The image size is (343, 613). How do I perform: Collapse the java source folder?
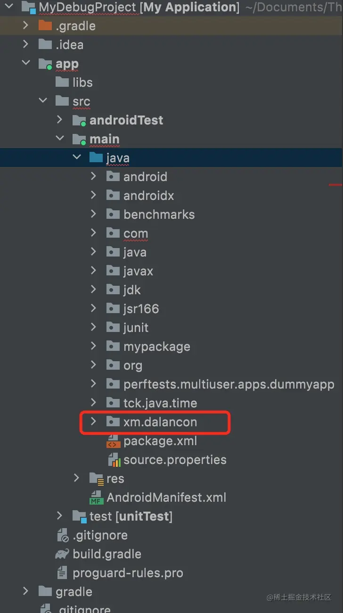coord(76,157)
